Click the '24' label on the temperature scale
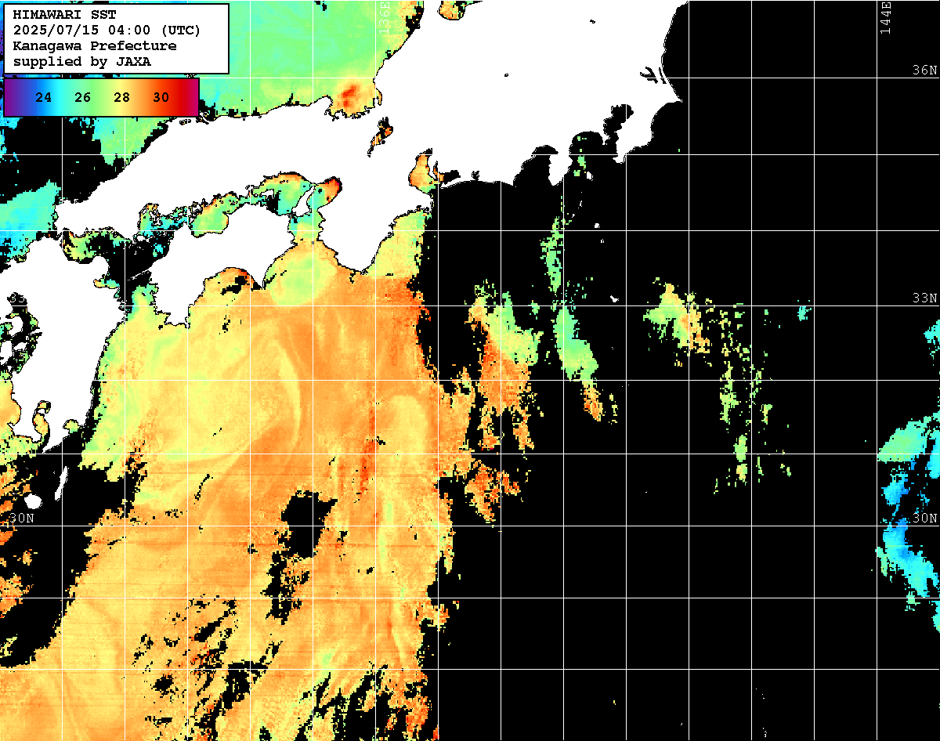 (44, 97)
